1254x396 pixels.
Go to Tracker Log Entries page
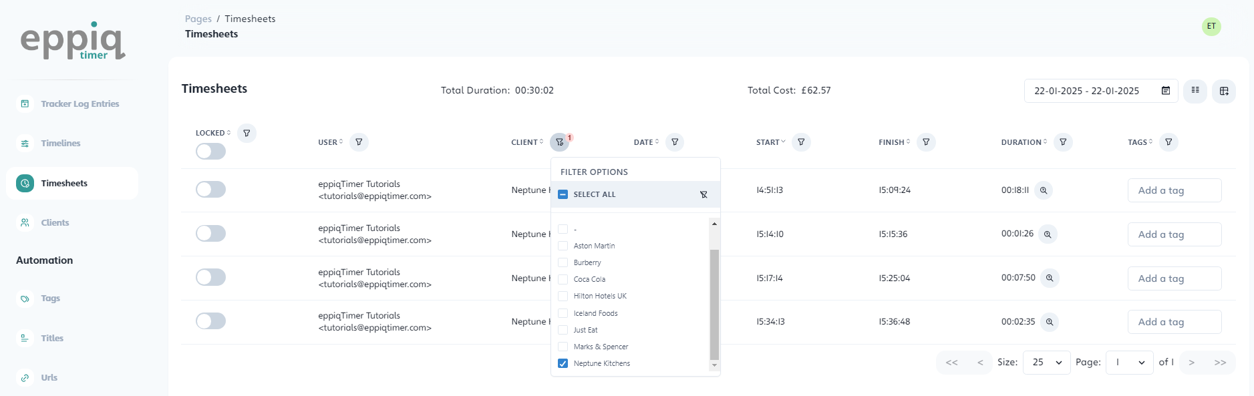click(80, 104)
